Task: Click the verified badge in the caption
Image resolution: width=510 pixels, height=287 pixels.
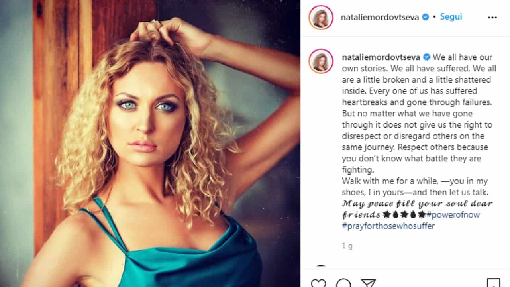Action: point(427,57)
